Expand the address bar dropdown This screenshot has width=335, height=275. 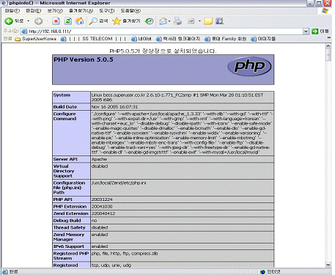pos(306,32)
